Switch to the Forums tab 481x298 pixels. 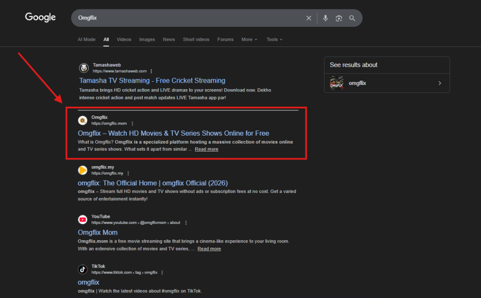225,39
